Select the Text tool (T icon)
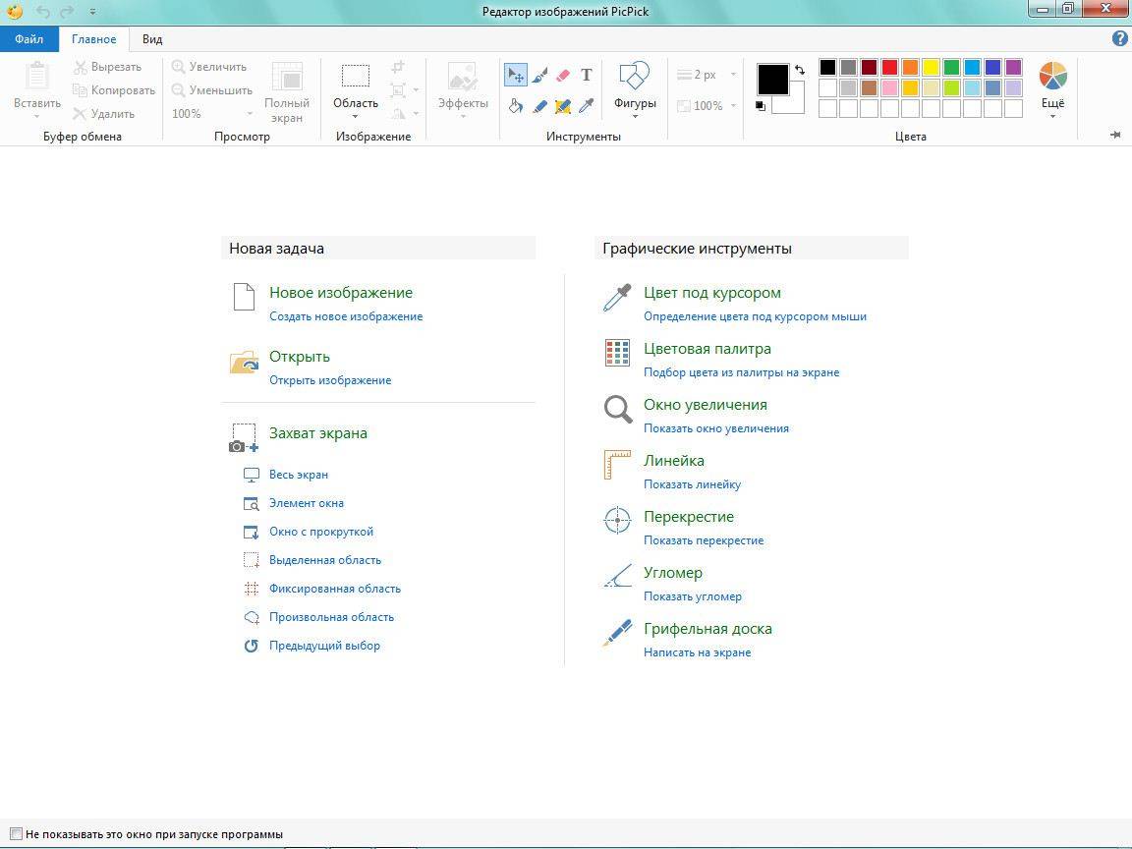The height and width of the screenshot is (849, 1132). click(x=587, y=75)
